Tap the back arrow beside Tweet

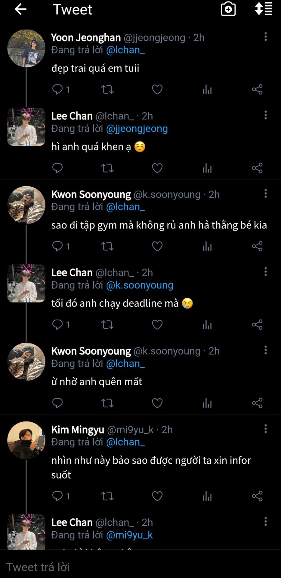click(20, 9)
